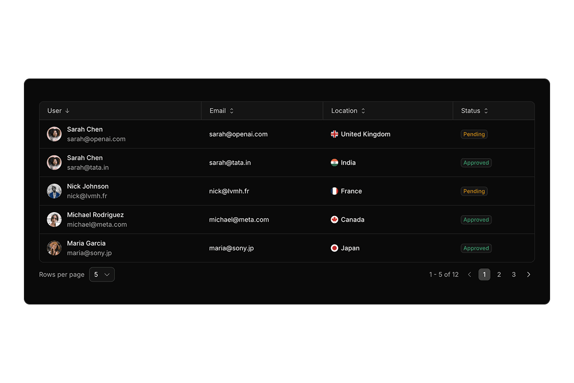
Task: Select current page 1 button
Action: pos(484,274)
